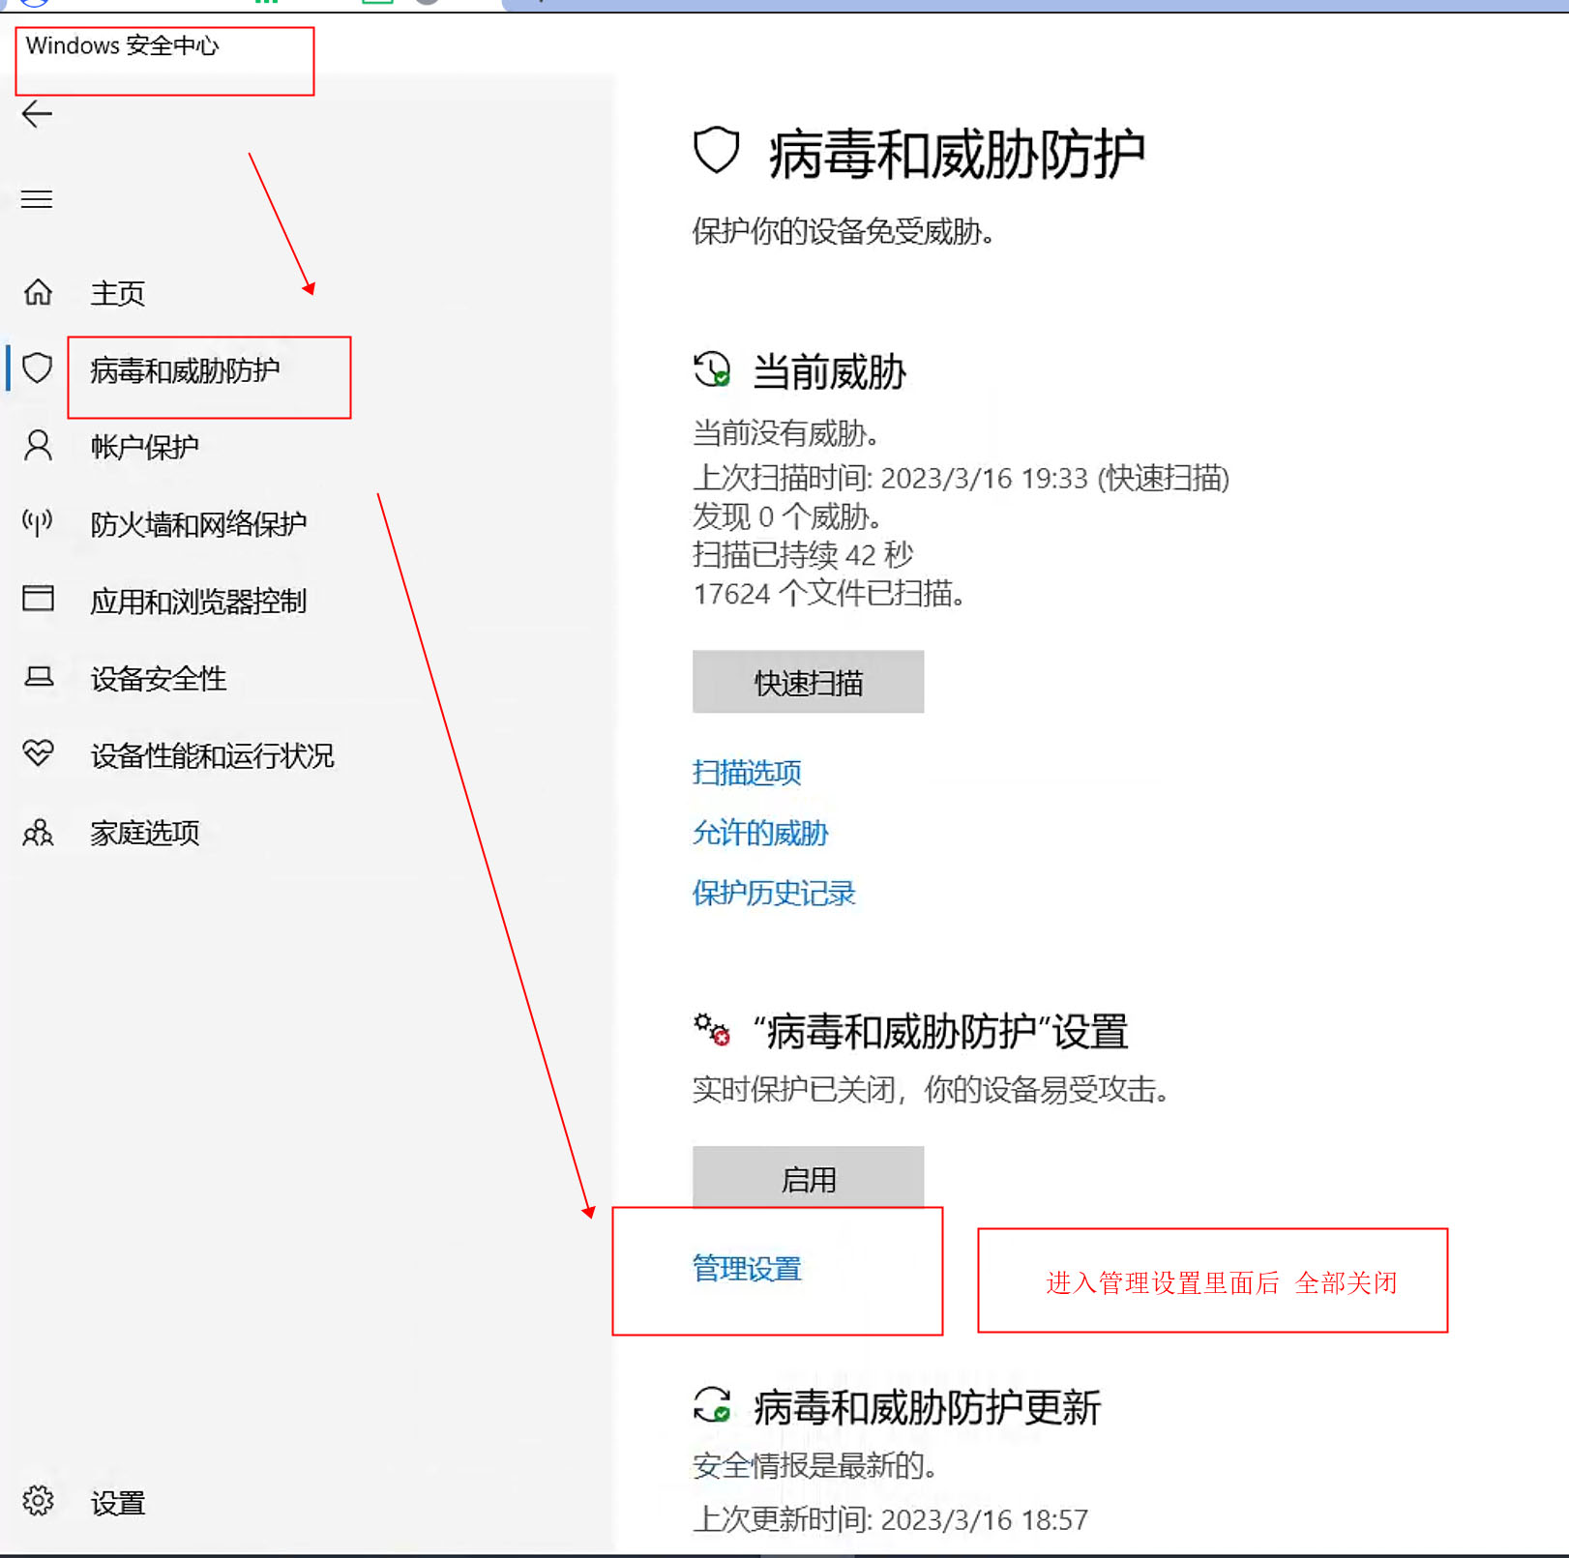This screenshot has width=1569, height=1558.
Task: Open 应用和浏览器控制 section
Action: tap(198, 602)
